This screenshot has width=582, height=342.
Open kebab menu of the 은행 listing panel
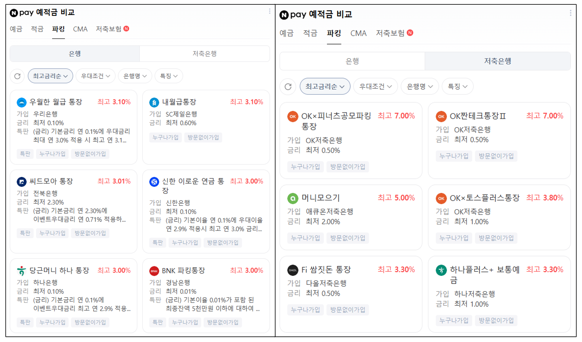(x=270, y=11)
